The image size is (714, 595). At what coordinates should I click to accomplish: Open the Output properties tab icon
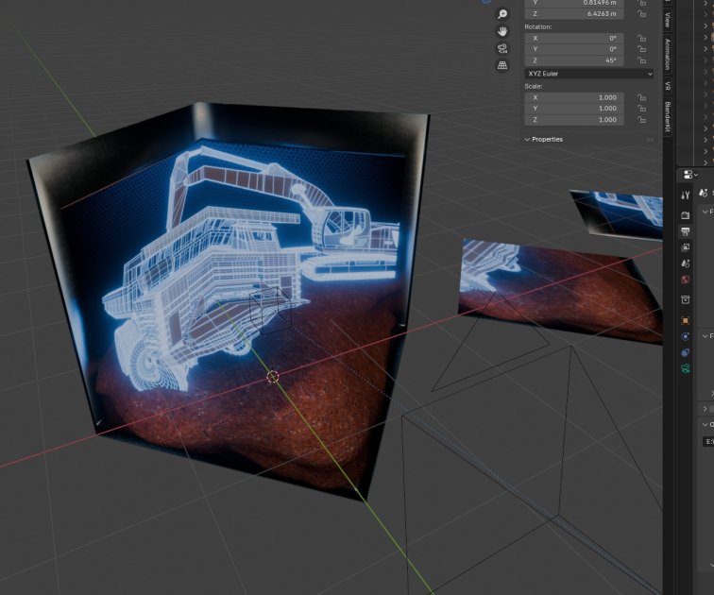click(x=686, y=231)
